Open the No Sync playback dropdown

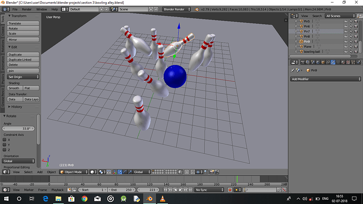tap(209, 190)
